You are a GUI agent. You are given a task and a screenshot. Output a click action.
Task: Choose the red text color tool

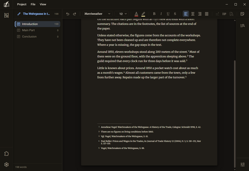136,14
